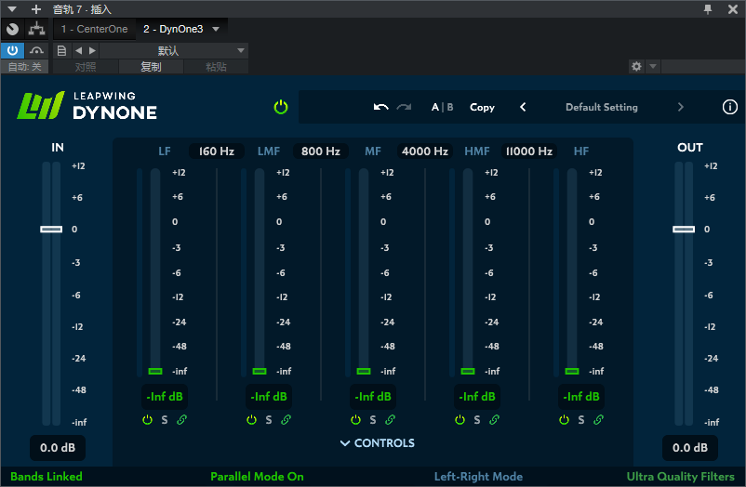Click the 800 Hz crossover field
The width and height of the screenshot is (746, 487).
321,151
